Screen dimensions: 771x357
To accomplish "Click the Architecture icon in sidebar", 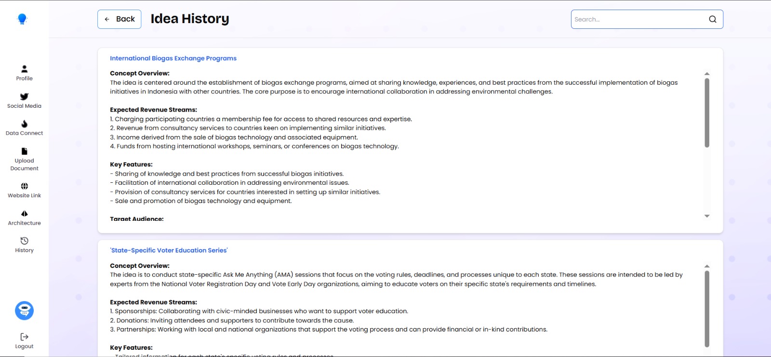I will click(x=25, y=214).
